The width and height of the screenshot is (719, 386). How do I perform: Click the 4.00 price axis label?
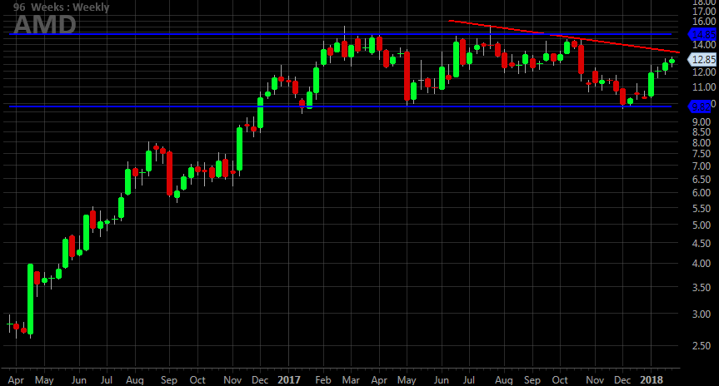[702, 264]
